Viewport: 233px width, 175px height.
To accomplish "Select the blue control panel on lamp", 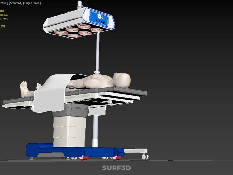I will tap(99, 18).
